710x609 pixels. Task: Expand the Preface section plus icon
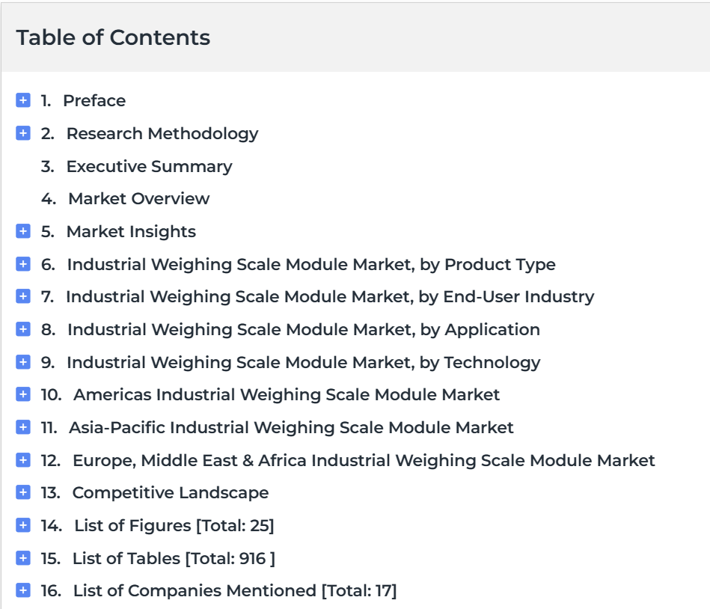(23, 100)
